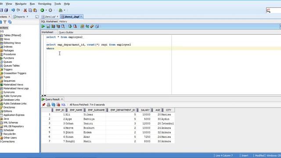Click the SALARY column header
The width and height of the screenshot is (281, 158).
[145, 110]
